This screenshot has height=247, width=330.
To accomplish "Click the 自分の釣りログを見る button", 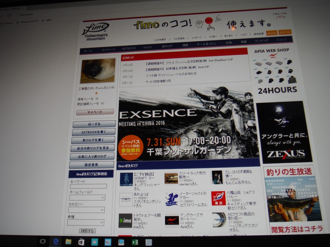I will [93, 148].
